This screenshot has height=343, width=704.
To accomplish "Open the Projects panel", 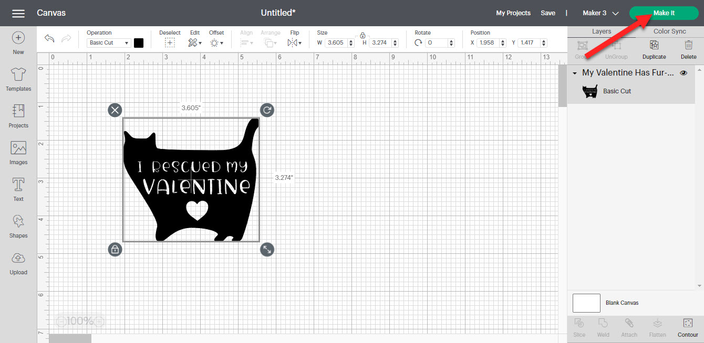I will (18, 116).
